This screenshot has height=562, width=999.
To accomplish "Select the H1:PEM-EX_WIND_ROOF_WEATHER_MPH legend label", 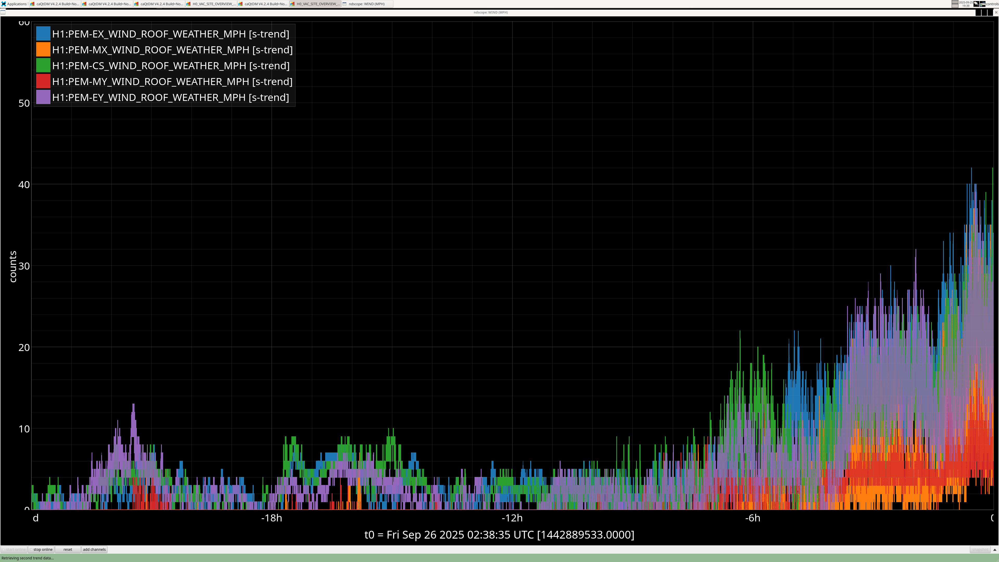I will coord(170,34).
